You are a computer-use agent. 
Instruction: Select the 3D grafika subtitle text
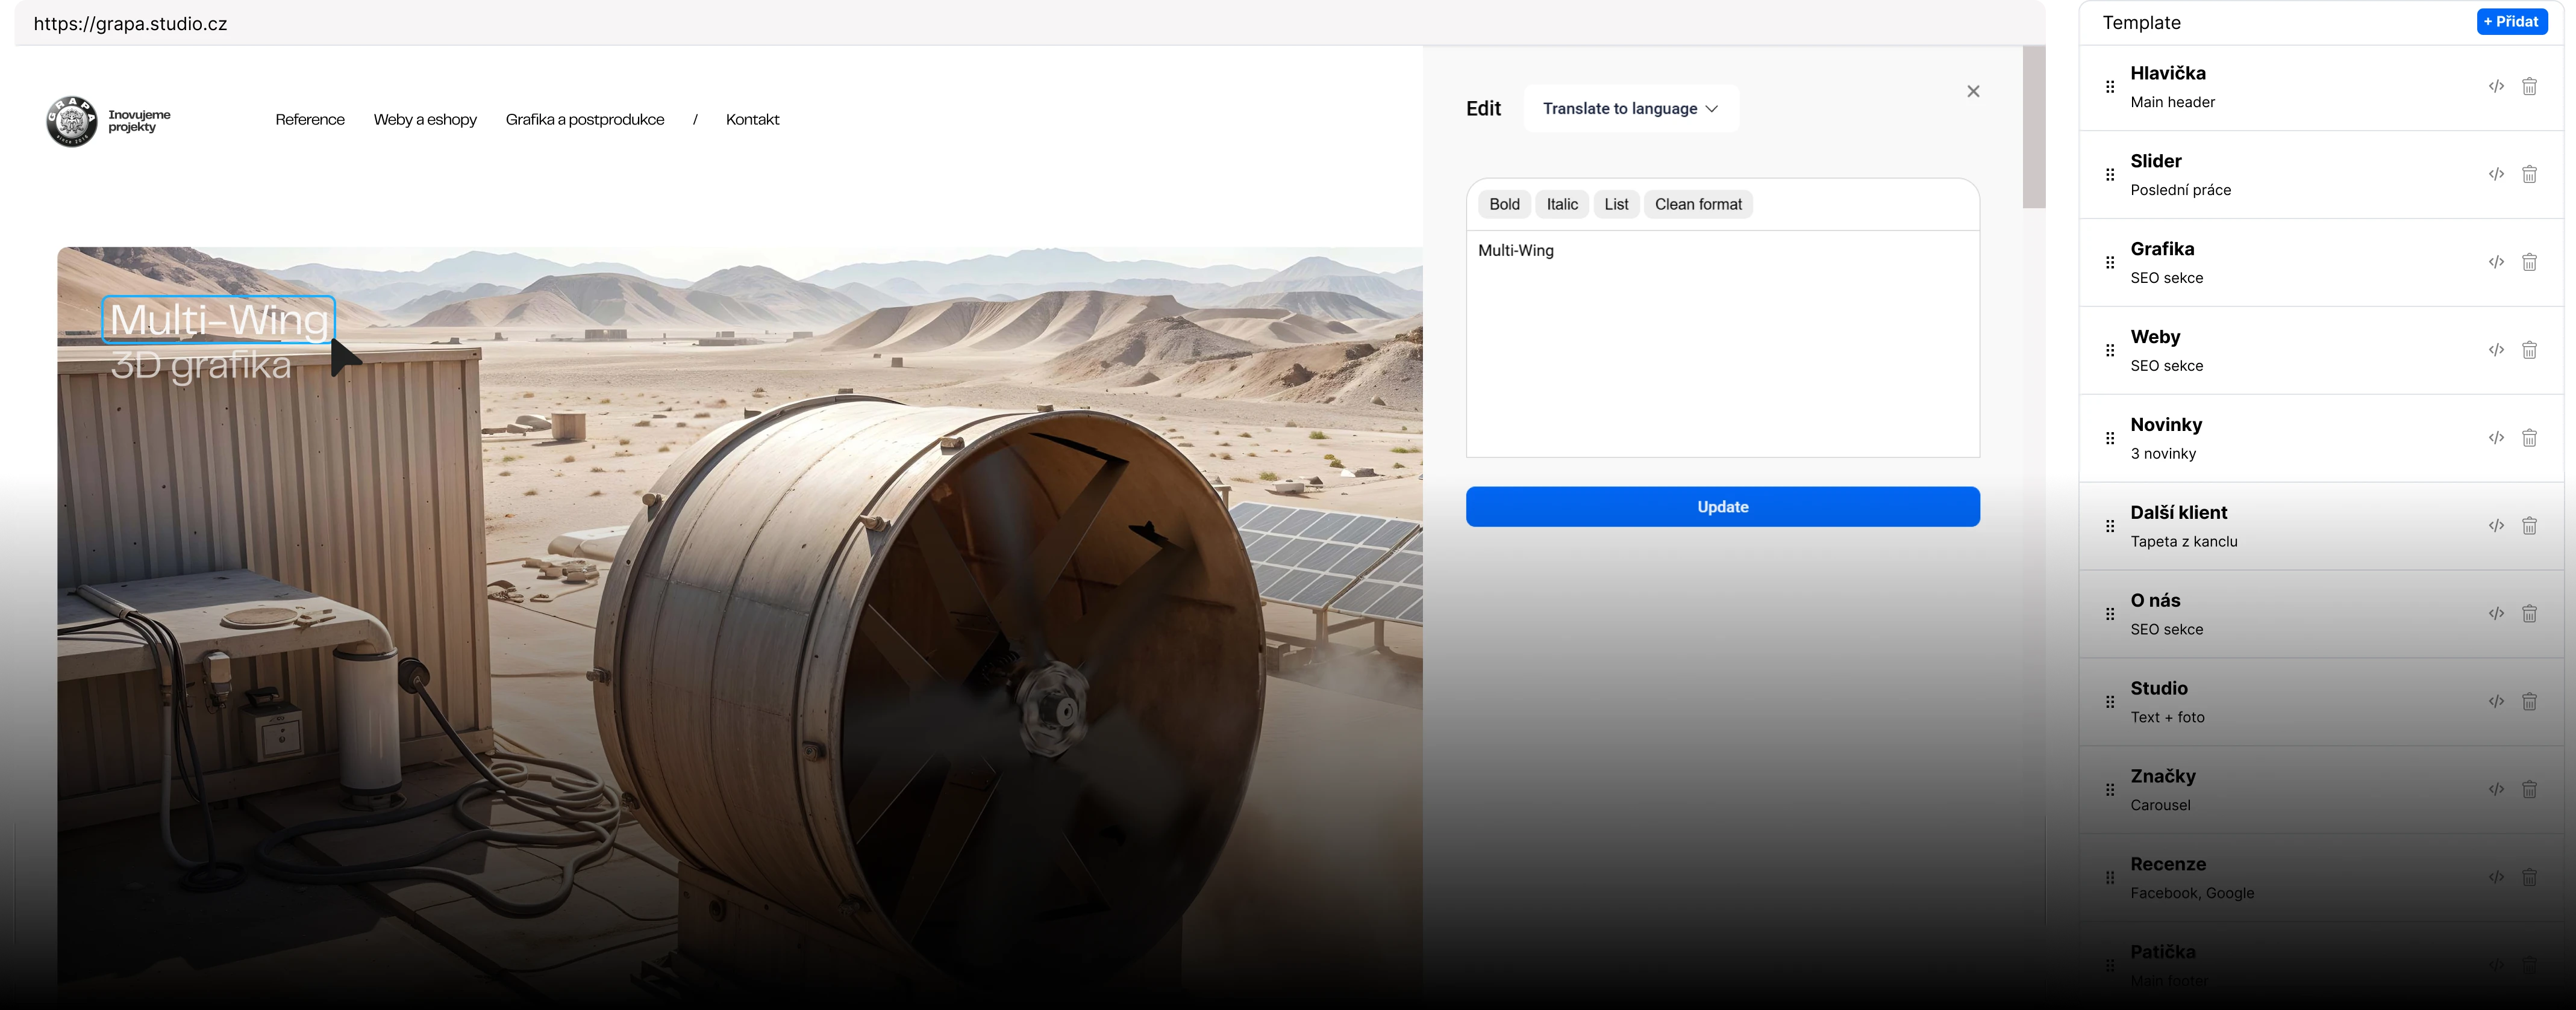tap(201, 365)
